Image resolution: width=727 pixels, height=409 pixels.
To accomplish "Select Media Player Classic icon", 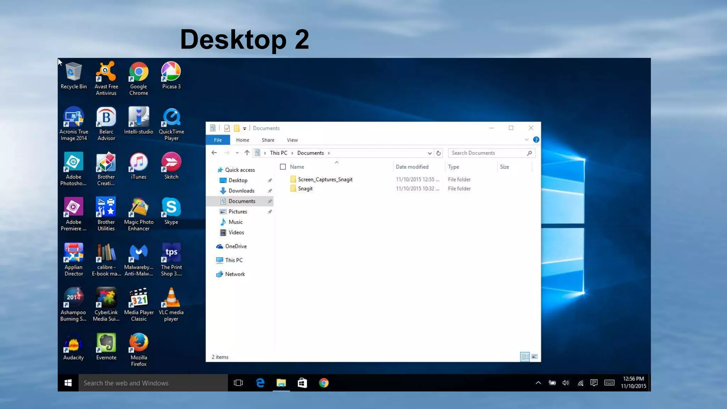I will click(x=138, y=304).
